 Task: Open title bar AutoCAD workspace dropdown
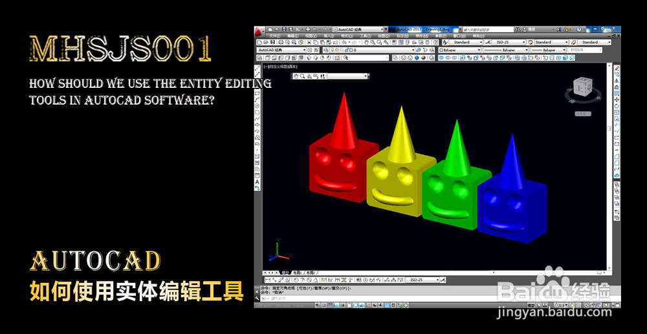(358, 29)
